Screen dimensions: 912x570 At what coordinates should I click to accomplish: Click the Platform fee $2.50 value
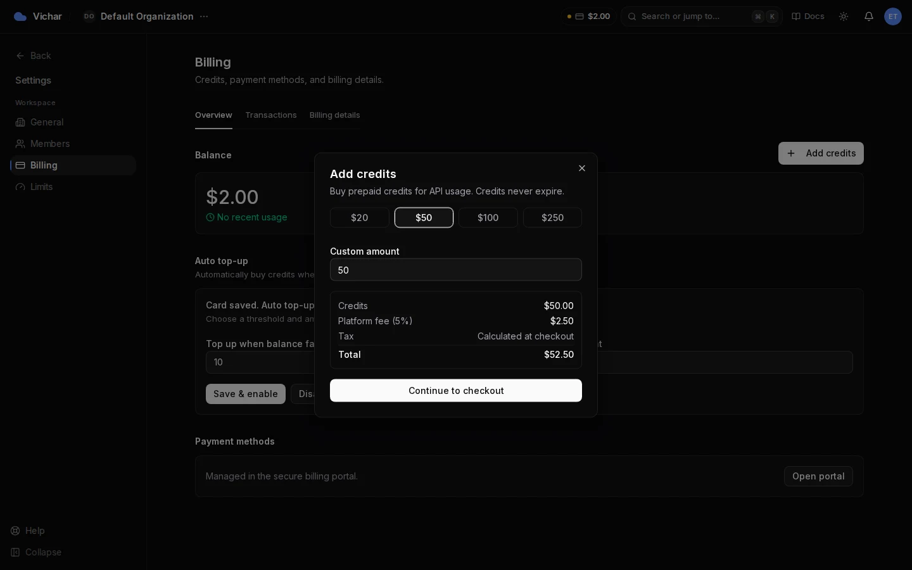(562, 321)
